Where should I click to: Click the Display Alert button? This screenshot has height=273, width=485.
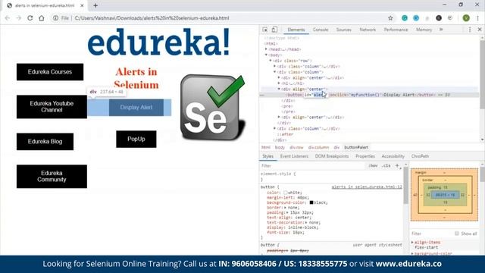click(136, 108)
